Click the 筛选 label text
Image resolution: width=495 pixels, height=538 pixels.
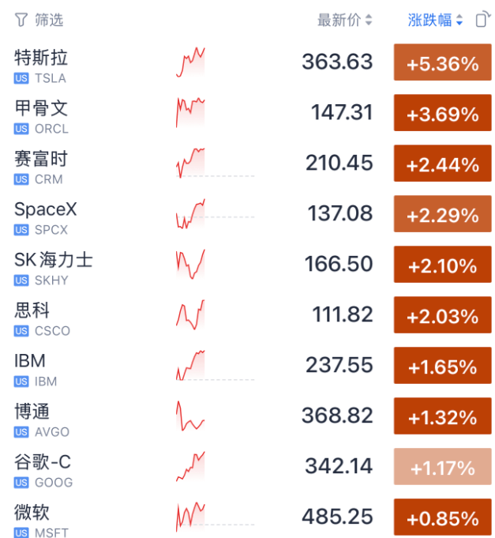point(49,20)
